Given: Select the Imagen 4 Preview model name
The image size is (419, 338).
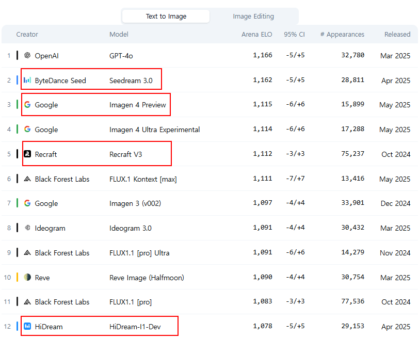Looking at the screenshot, I should pyautogui.click(x=138, y=105).
